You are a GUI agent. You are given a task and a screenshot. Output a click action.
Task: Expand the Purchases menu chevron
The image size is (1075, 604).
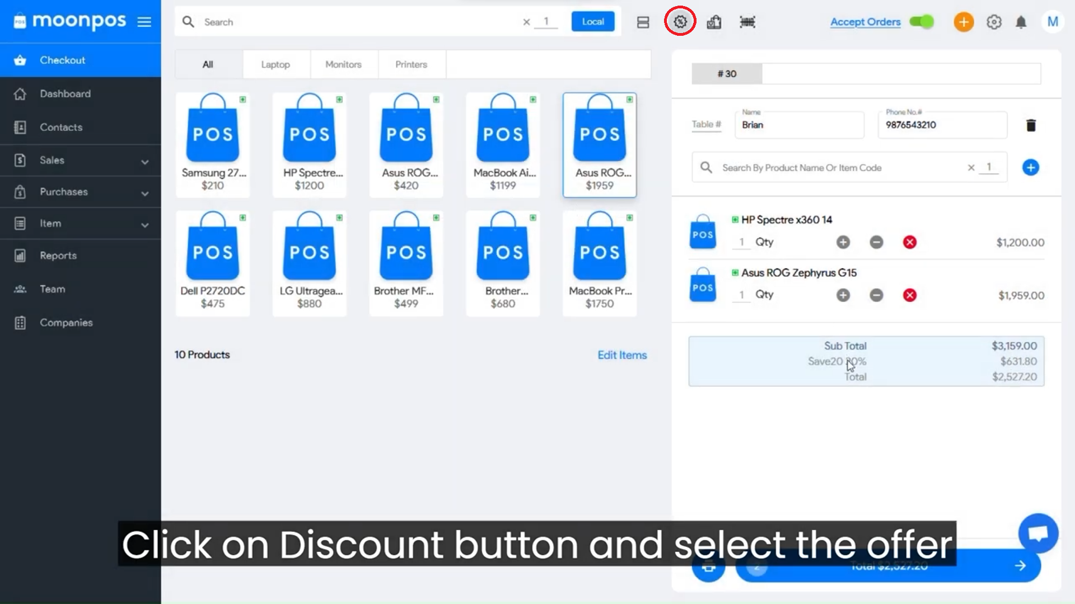pyautogui.click(x=145, y=194)
